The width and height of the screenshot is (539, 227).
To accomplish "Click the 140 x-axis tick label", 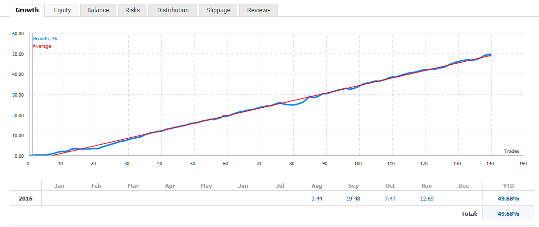I will [x=490, y=163].
